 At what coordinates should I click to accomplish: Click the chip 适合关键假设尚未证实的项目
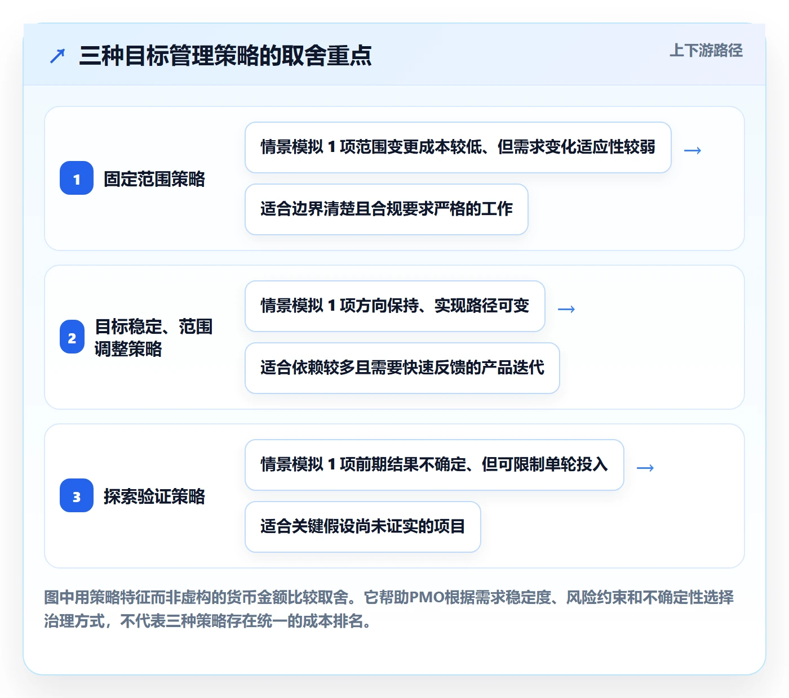coord(363,527)
